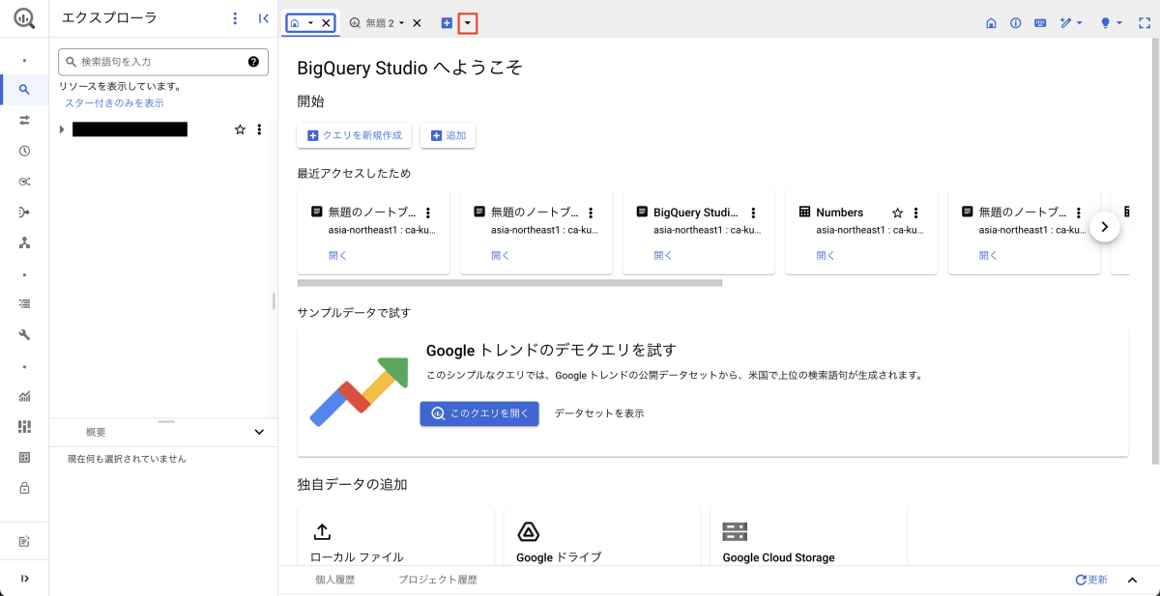Screen dimensions: 1160x596
Task: Collapse the Explorer panel
Action: coord(264,18)
